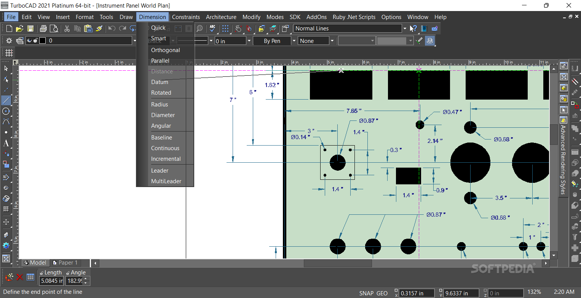
Task: Click the blue dot grid icon in toolbar
Action: click(x=225, y=29)
